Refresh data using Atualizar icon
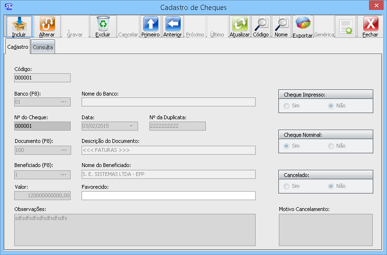This screenshot has height=255, width=387. tap(240, 24)
